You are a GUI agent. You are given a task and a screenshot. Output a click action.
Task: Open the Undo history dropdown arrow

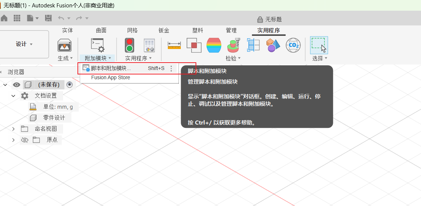click(x=69, y=18)
